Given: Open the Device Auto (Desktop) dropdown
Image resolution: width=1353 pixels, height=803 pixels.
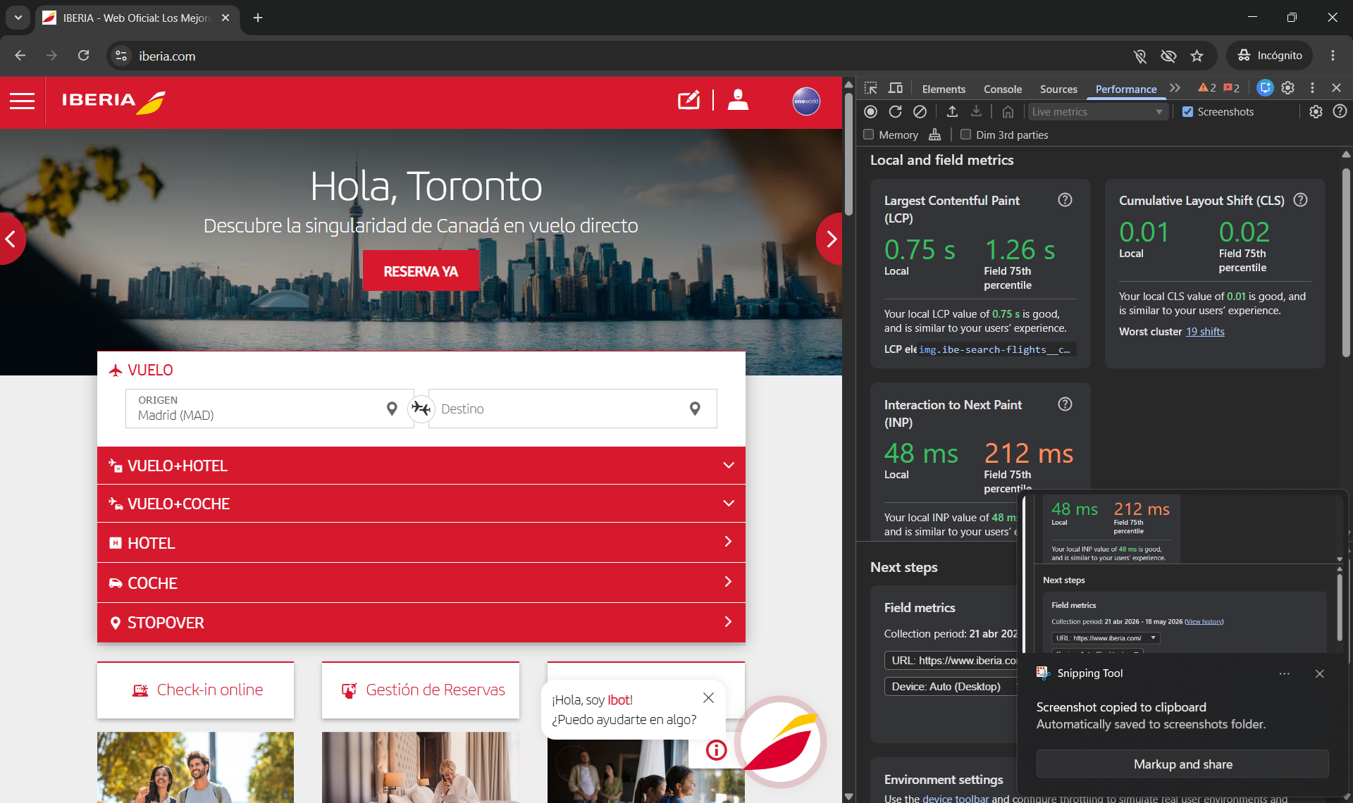Looking at the screenshot, I should point(951,687).
